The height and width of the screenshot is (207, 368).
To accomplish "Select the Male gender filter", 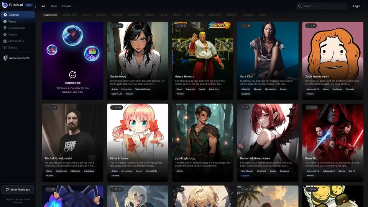I will [x=54, y=6].
